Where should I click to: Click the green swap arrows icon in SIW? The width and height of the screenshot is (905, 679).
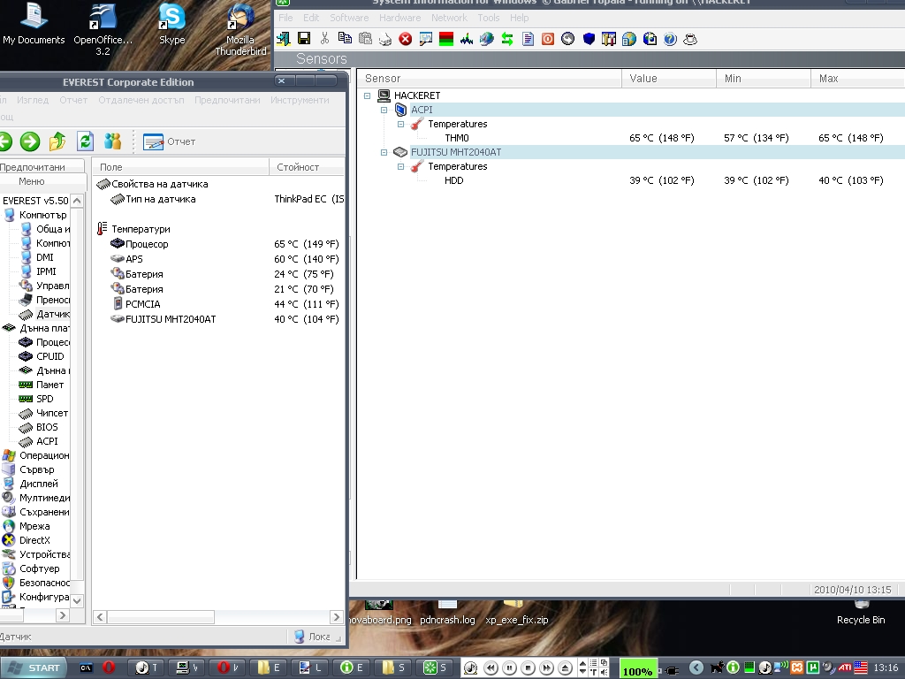click(x=507, y=39)
